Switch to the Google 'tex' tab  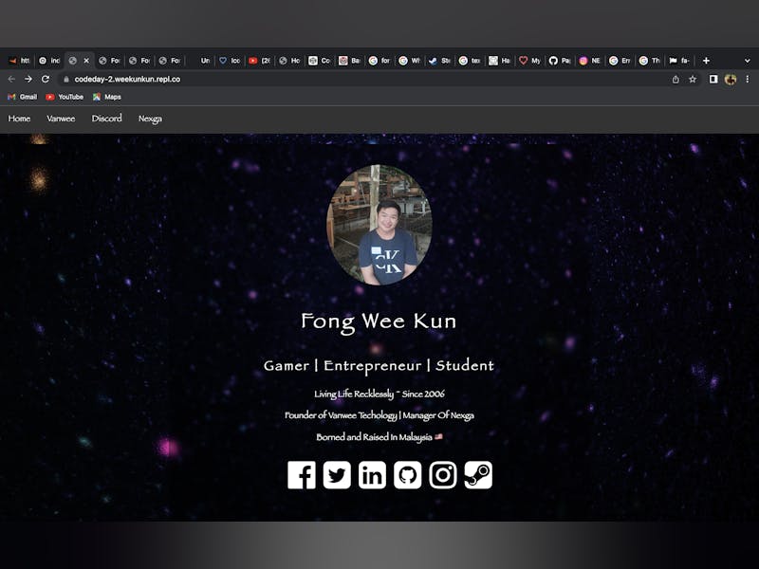click(x=470, y=61)
